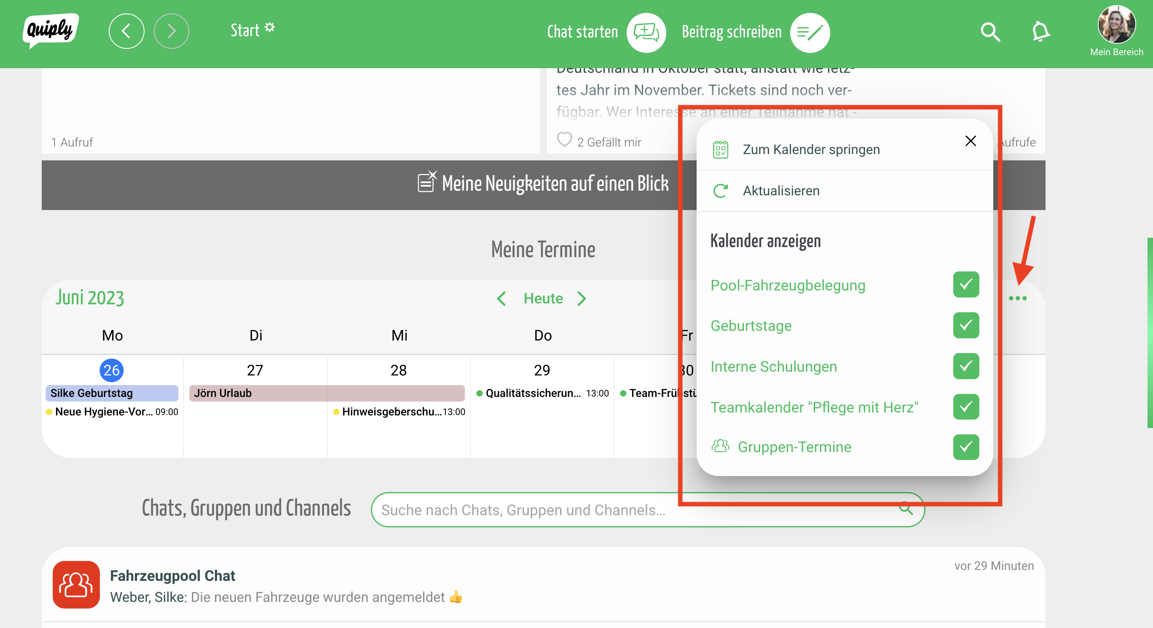Click the Beitrag schreiben pencil icon
The width and height of the screenshot is (1153, 628).
809,32
